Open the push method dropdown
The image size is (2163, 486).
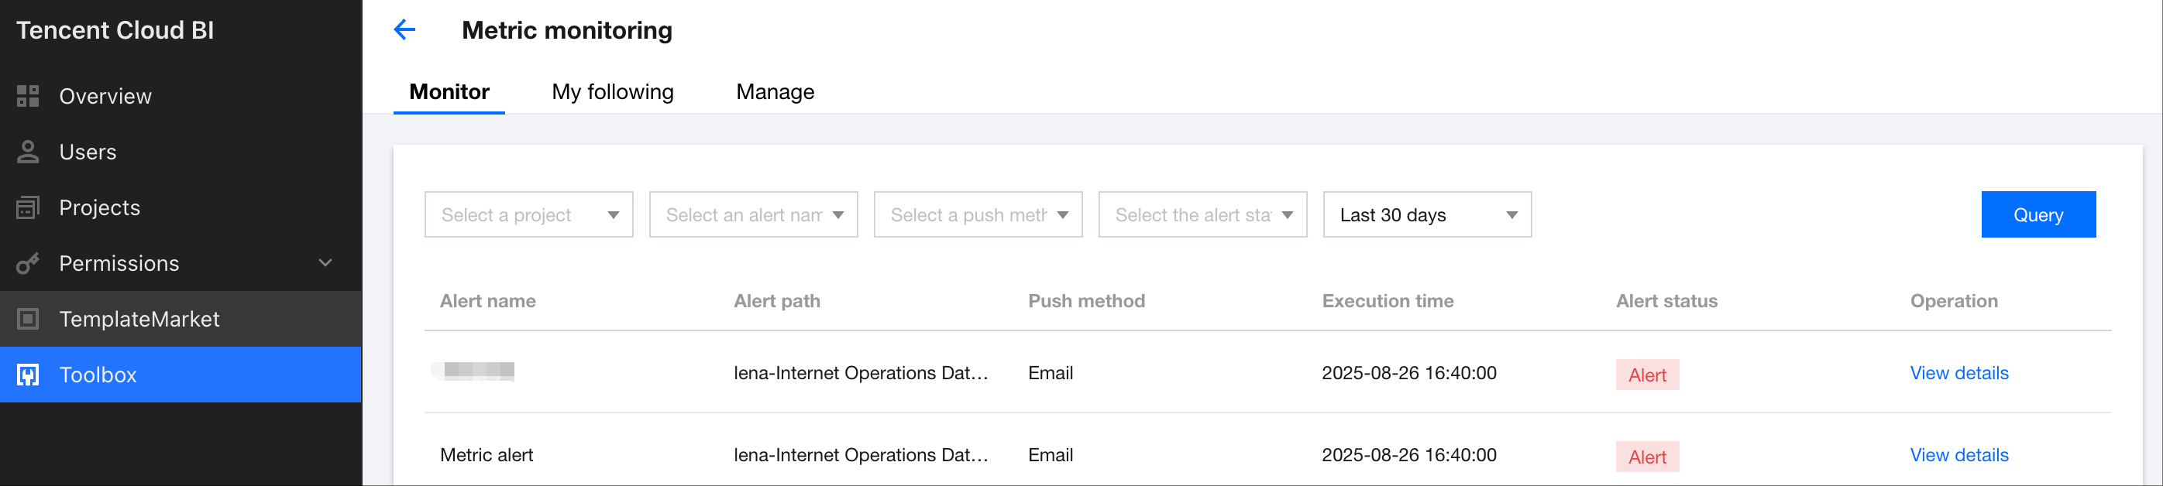978,215
